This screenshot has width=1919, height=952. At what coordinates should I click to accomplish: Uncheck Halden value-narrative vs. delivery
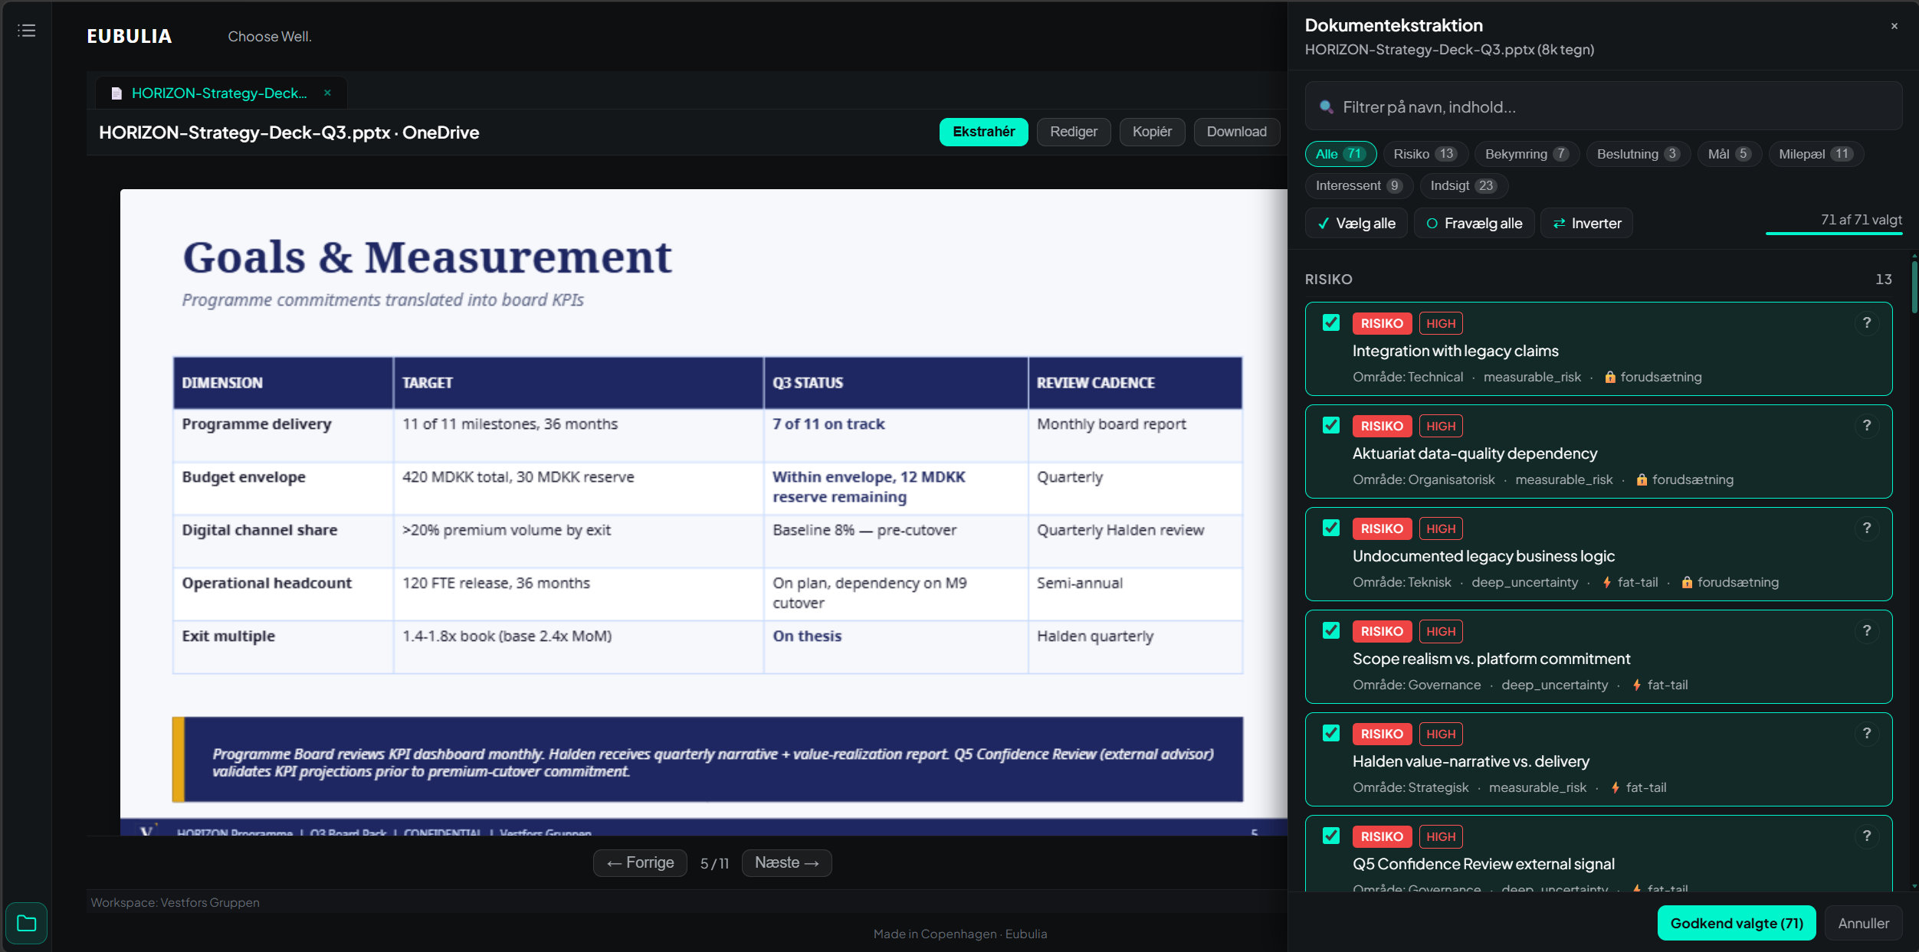[1331, 734]
